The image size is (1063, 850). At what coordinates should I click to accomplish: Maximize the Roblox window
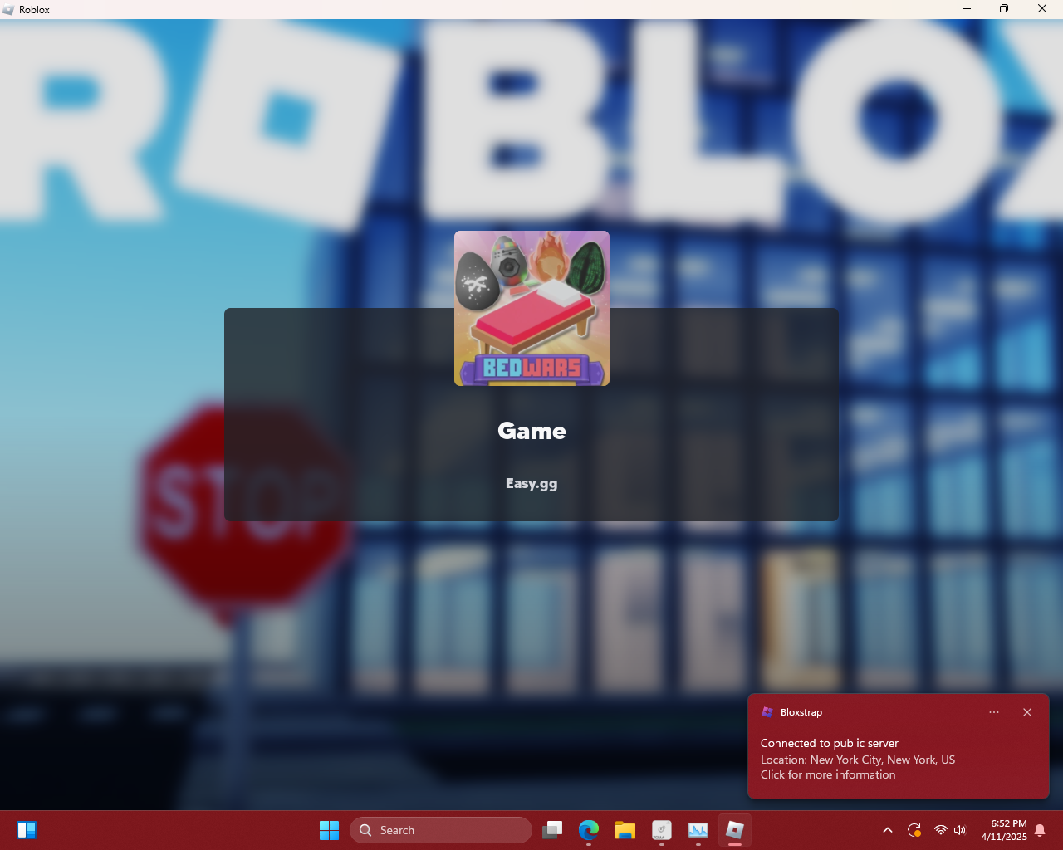click(x=1004, y=9)
